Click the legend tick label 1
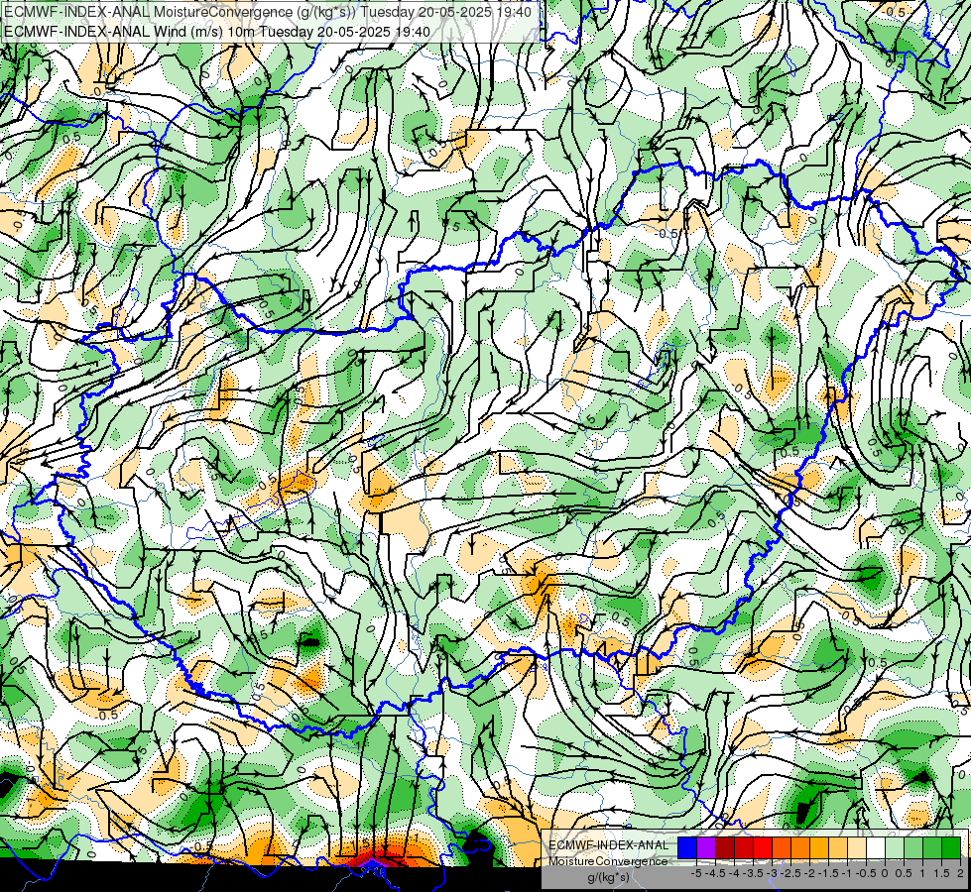Screen dimensions: 971x892 point(922,873)
